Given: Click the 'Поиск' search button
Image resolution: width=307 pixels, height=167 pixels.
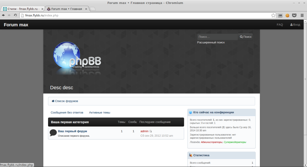Looking at the screenshot, I should 246,37.
